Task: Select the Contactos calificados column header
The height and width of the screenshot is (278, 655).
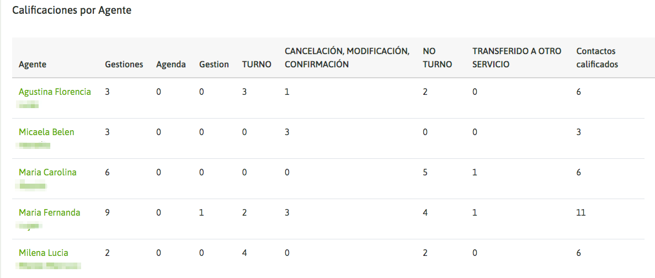Action: point(597,57)
